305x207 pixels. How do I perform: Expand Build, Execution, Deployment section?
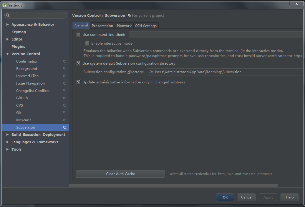(7, 134)
